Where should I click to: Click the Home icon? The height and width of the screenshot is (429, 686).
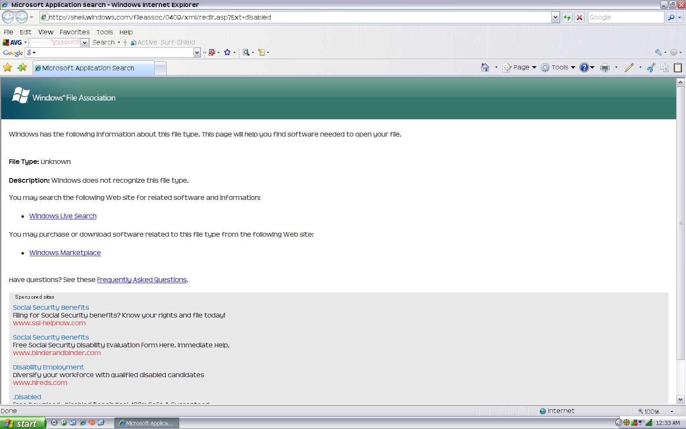485,67
